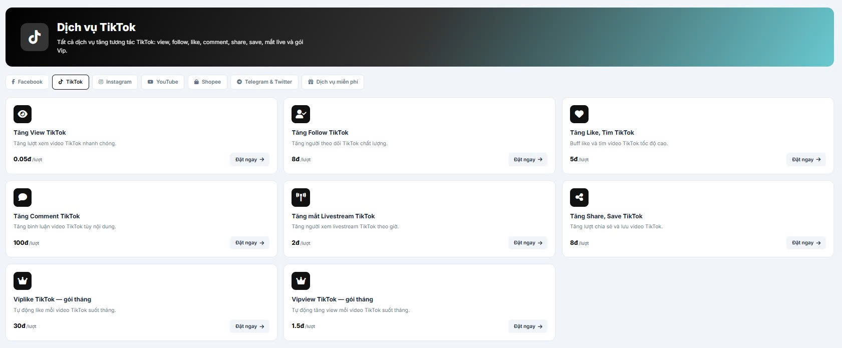This screenshot has width=842, height=348.
Task: Click the broadcast icon on Tăng mắt Livestream card
Action: 301,197
